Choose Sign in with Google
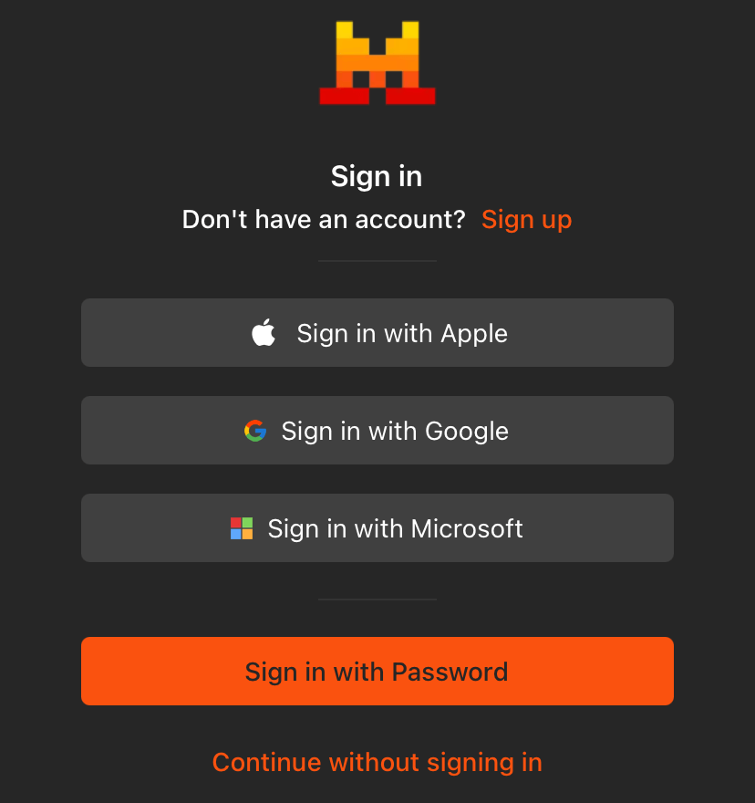Image resolution: width=755 pixels, height=803 pixels. 377,430
